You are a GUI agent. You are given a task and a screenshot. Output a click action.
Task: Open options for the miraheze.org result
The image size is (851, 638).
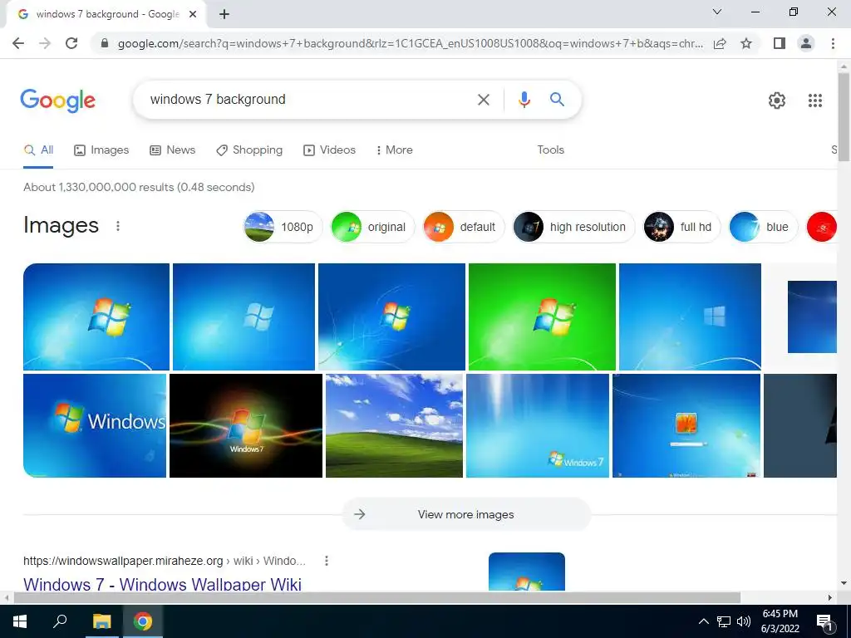click(x=326, y=561)
